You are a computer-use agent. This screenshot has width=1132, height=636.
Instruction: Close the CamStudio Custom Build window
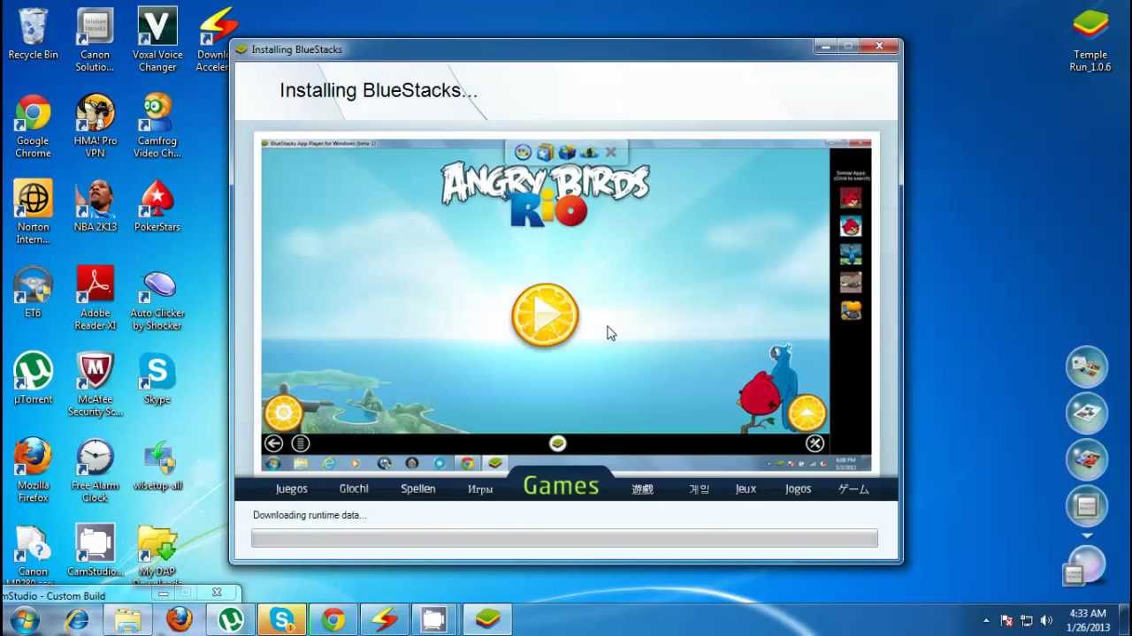pos(217,593)
